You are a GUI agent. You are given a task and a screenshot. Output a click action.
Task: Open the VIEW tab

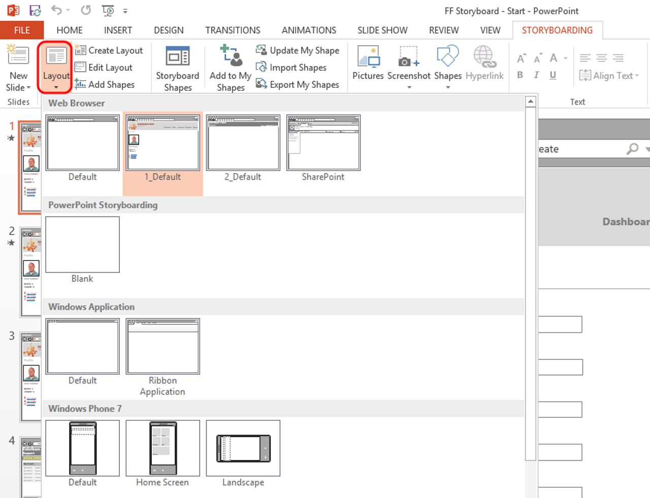[x=490, y=30]
